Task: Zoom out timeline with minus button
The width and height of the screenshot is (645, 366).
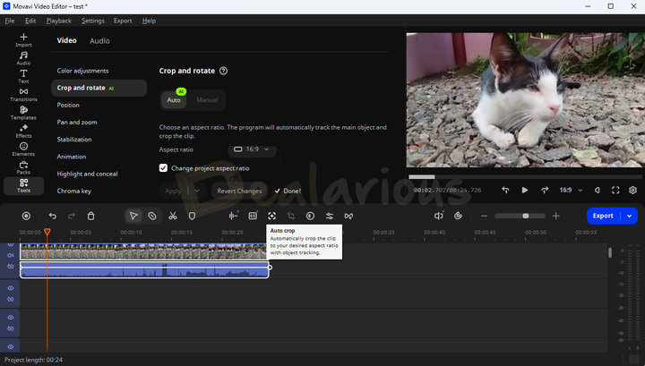Action: coord(484,216)
